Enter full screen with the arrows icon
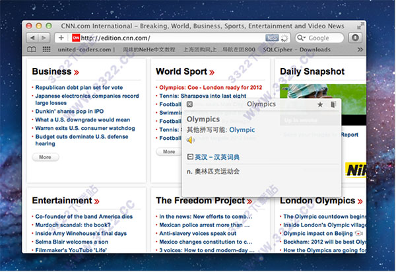396x272 pixels. pyautogui.click(x=360, y=26)
